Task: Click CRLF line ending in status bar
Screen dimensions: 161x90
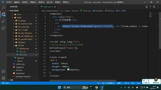Action: pos(133,83)
